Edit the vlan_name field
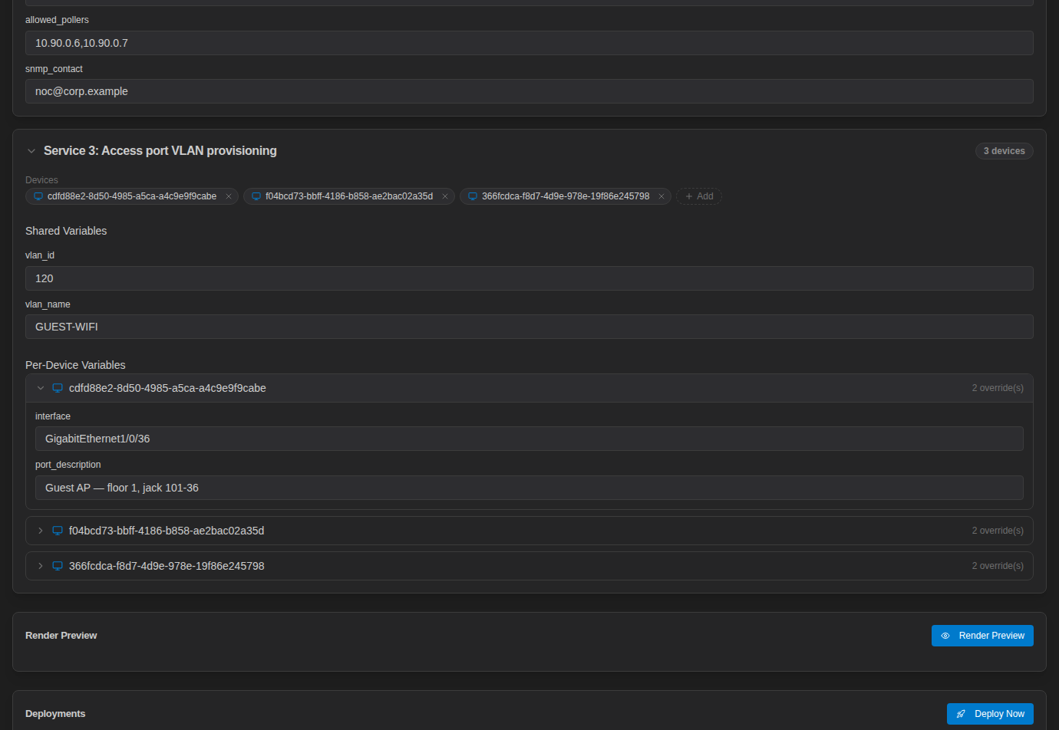Image resolution: width=1059 pixels, height=730 pixels. (x=529, y=327)
